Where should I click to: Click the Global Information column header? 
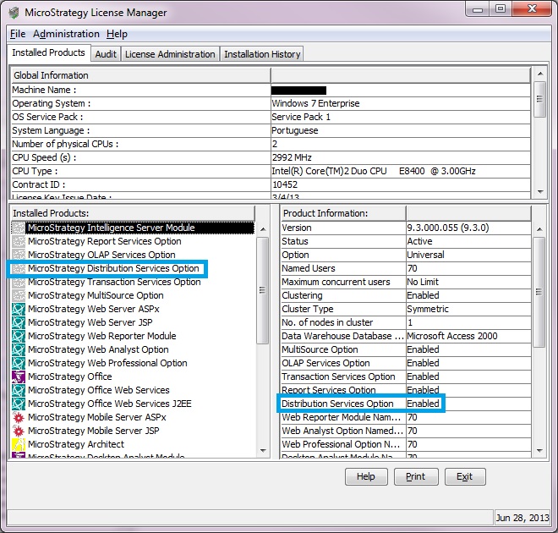coord(141,75)
